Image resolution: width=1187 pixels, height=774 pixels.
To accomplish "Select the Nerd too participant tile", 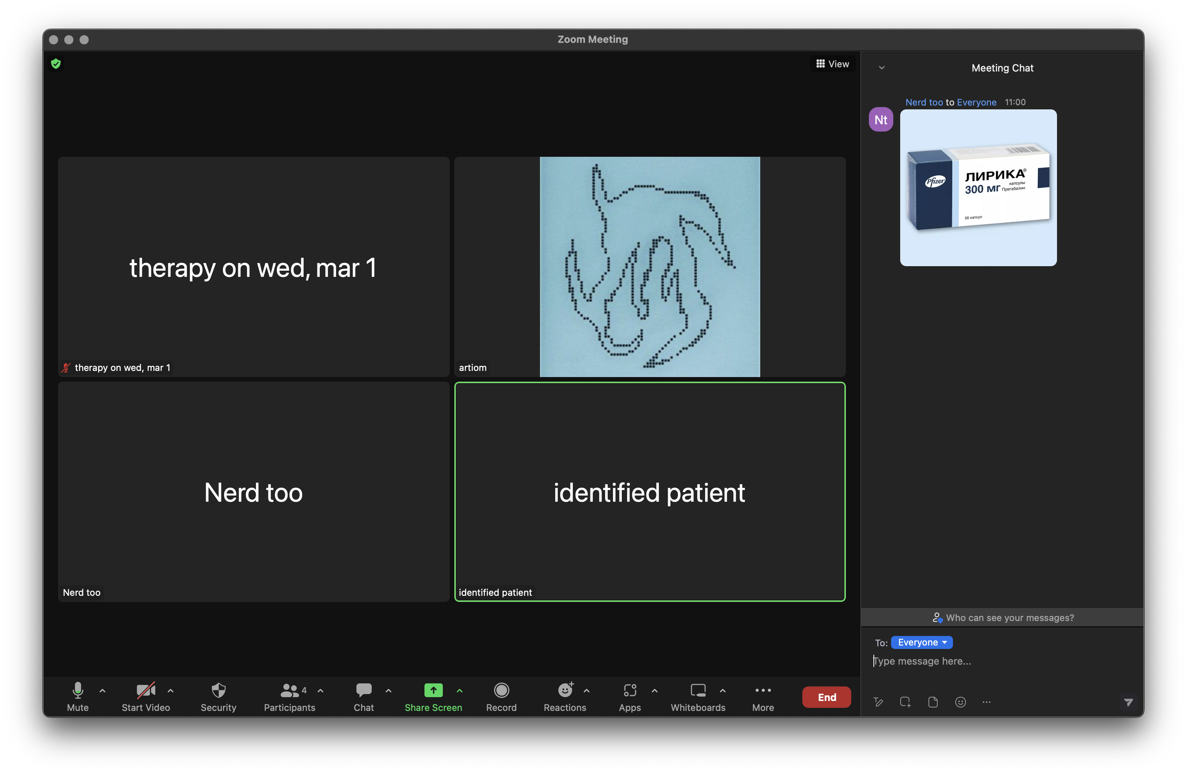I will pos(254,492).
